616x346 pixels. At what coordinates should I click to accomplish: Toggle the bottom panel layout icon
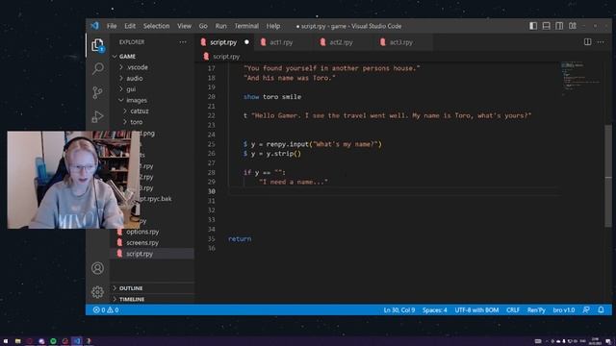546,26
